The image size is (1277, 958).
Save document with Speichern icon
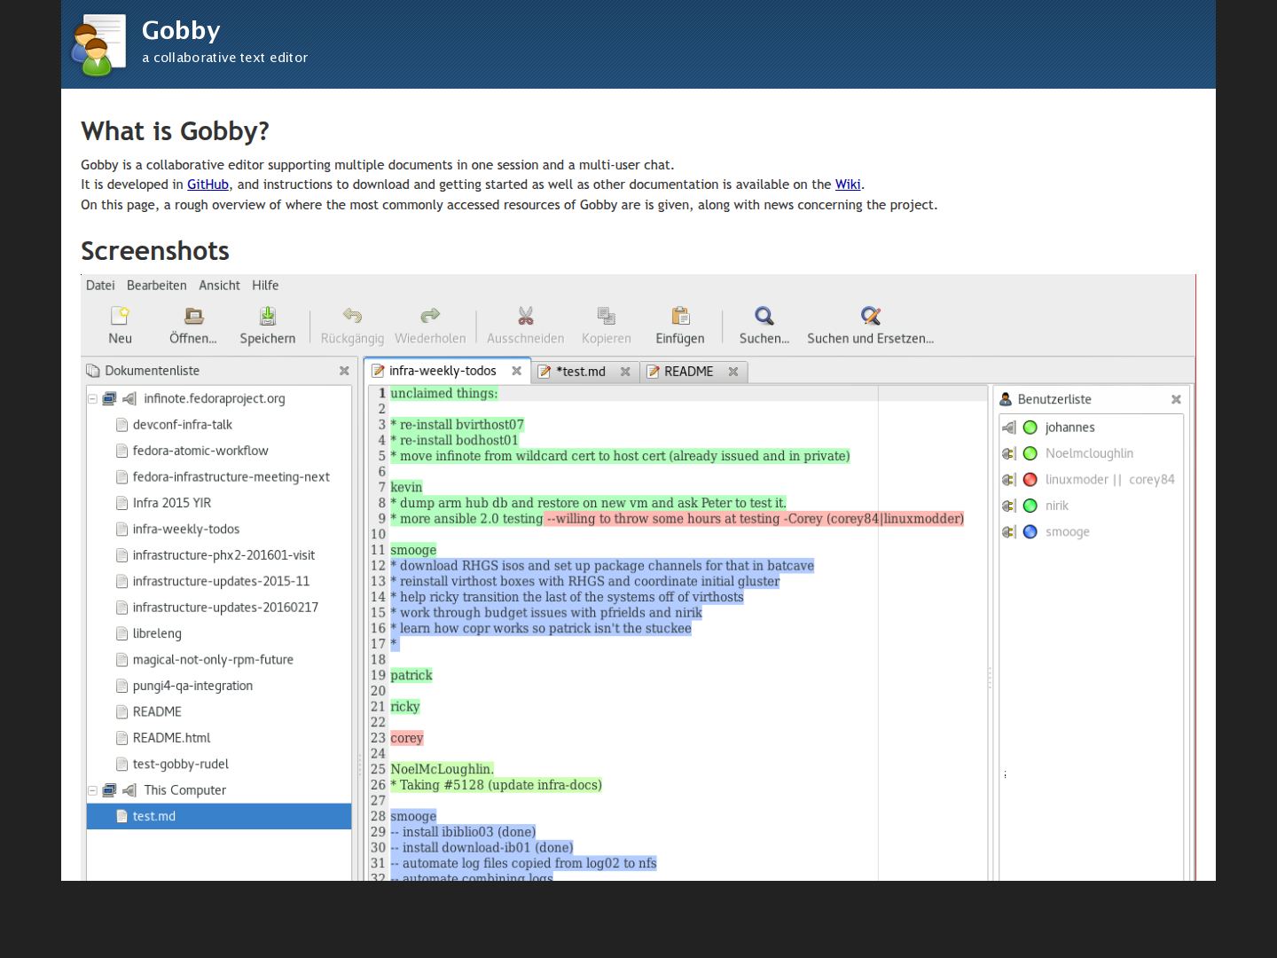(268, 316)
